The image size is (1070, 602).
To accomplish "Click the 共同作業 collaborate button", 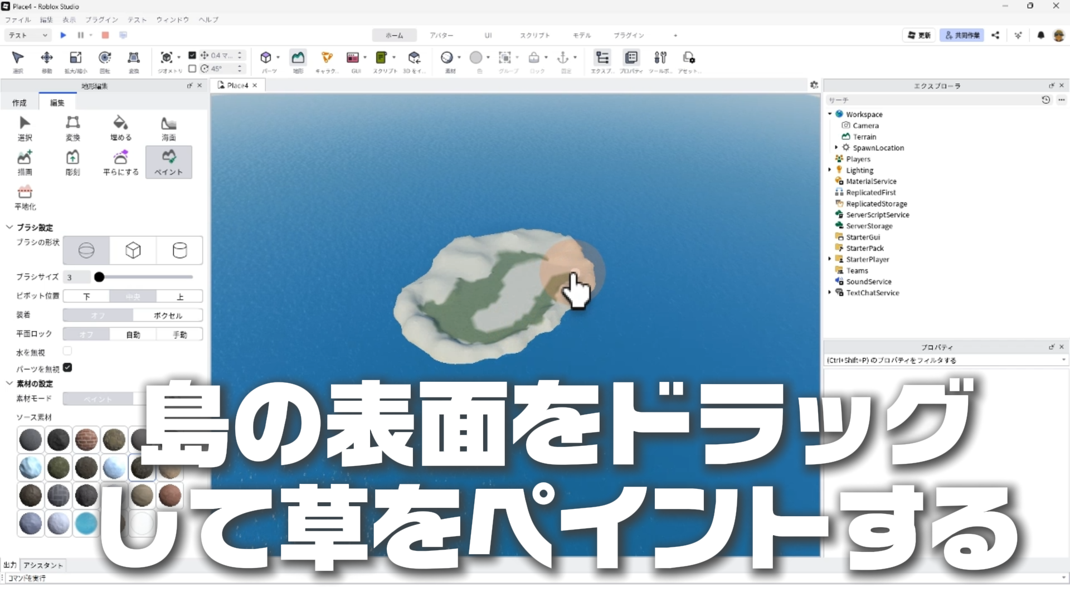I will click(x=962, y=35).
